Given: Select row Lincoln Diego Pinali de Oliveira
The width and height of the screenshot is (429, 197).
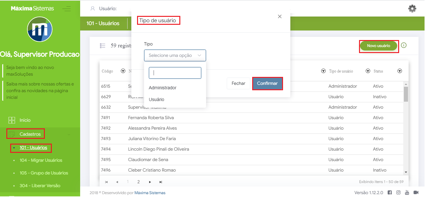Looking at the screenshot, I should (251, 149).
